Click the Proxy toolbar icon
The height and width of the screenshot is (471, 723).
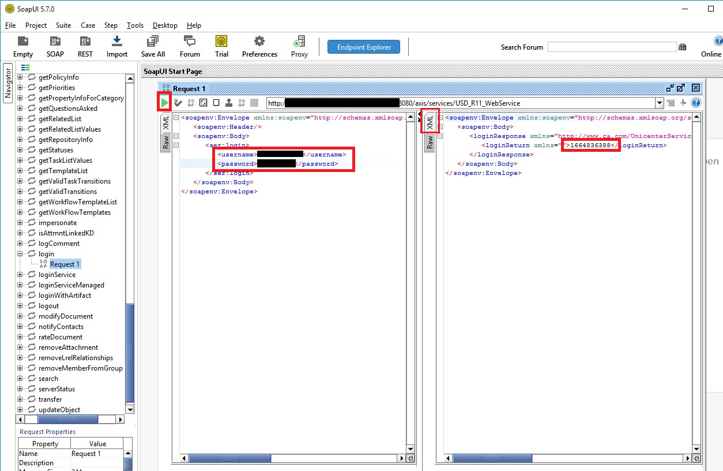tap(299, 47)
